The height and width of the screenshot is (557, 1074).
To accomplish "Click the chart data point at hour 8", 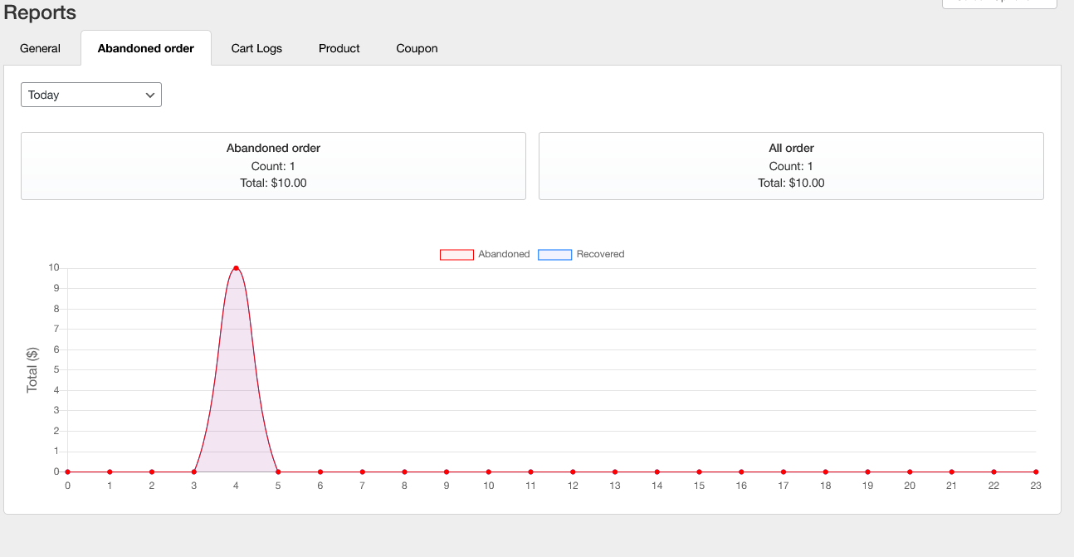I will click(x=404, y=472).
